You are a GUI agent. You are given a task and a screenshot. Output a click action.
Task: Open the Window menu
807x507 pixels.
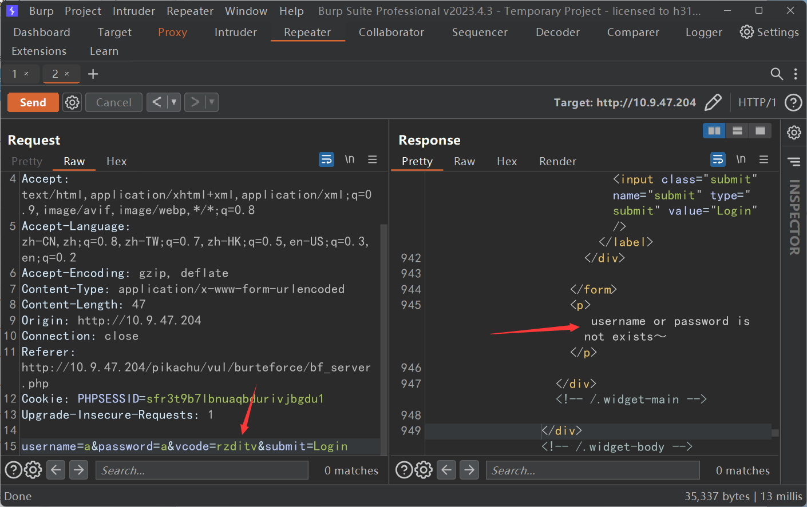246,11
